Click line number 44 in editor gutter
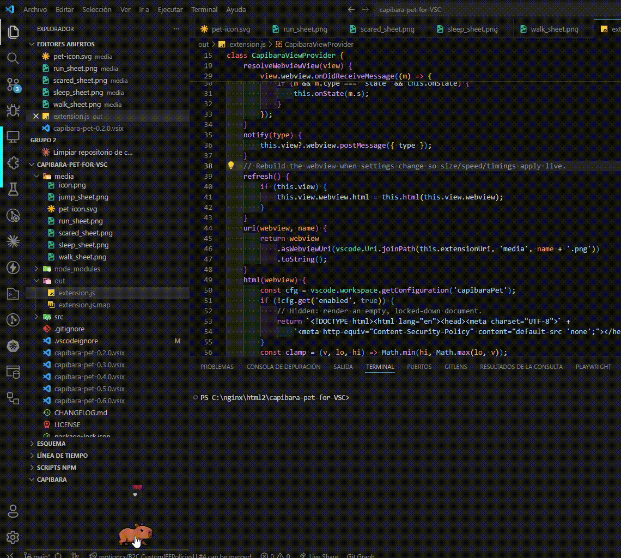The width and height of the screenshot is (621, 558). coord(208,228)
